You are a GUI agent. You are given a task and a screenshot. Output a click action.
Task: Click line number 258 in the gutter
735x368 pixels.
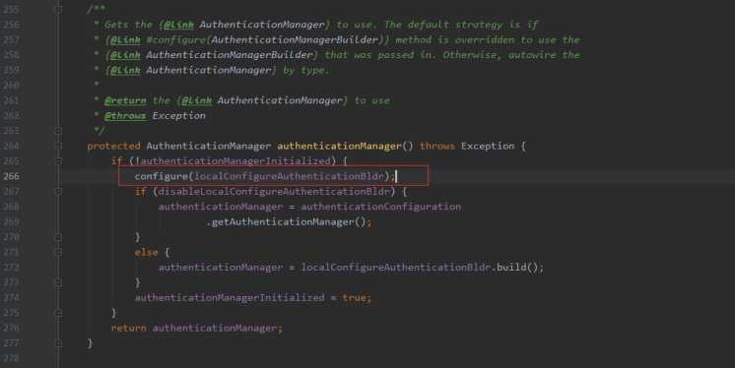(x=11, y=55)
